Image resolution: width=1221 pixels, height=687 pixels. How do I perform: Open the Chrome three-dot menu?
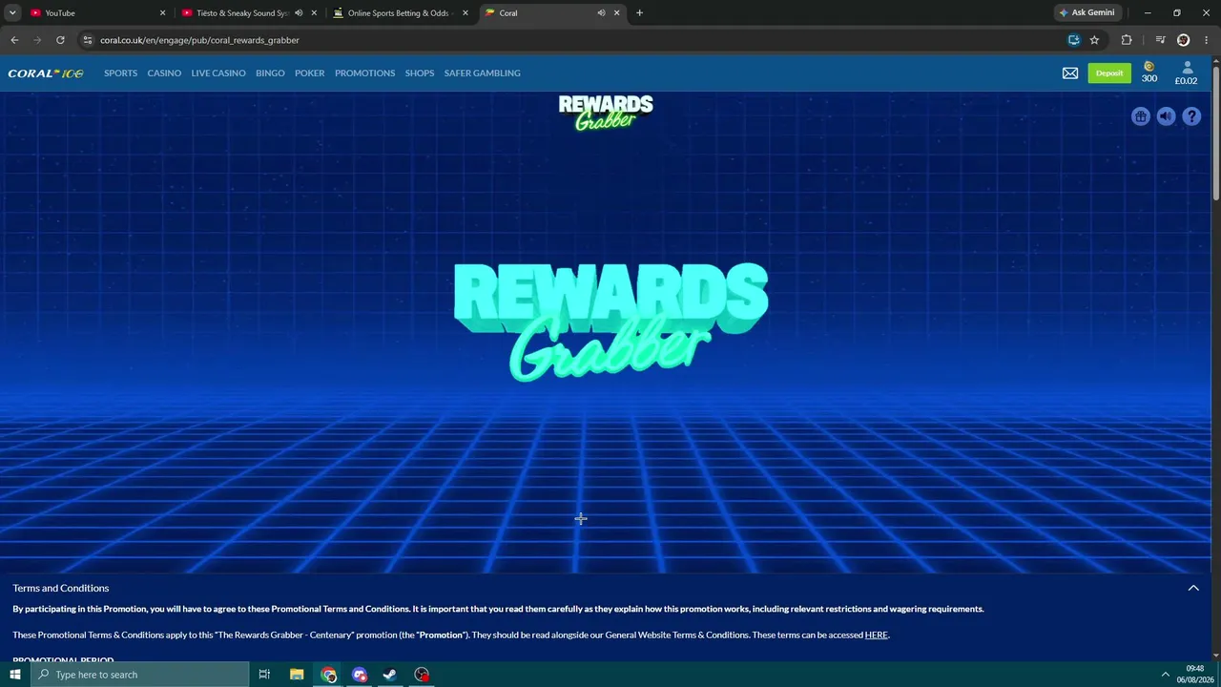(x=1206, y=40)
